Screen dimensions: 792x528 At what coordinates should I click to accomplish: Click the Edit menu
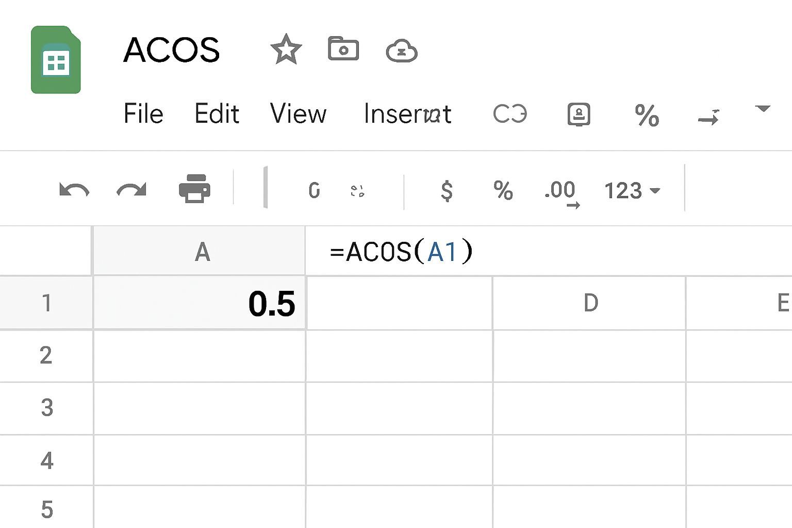point(216,114)
